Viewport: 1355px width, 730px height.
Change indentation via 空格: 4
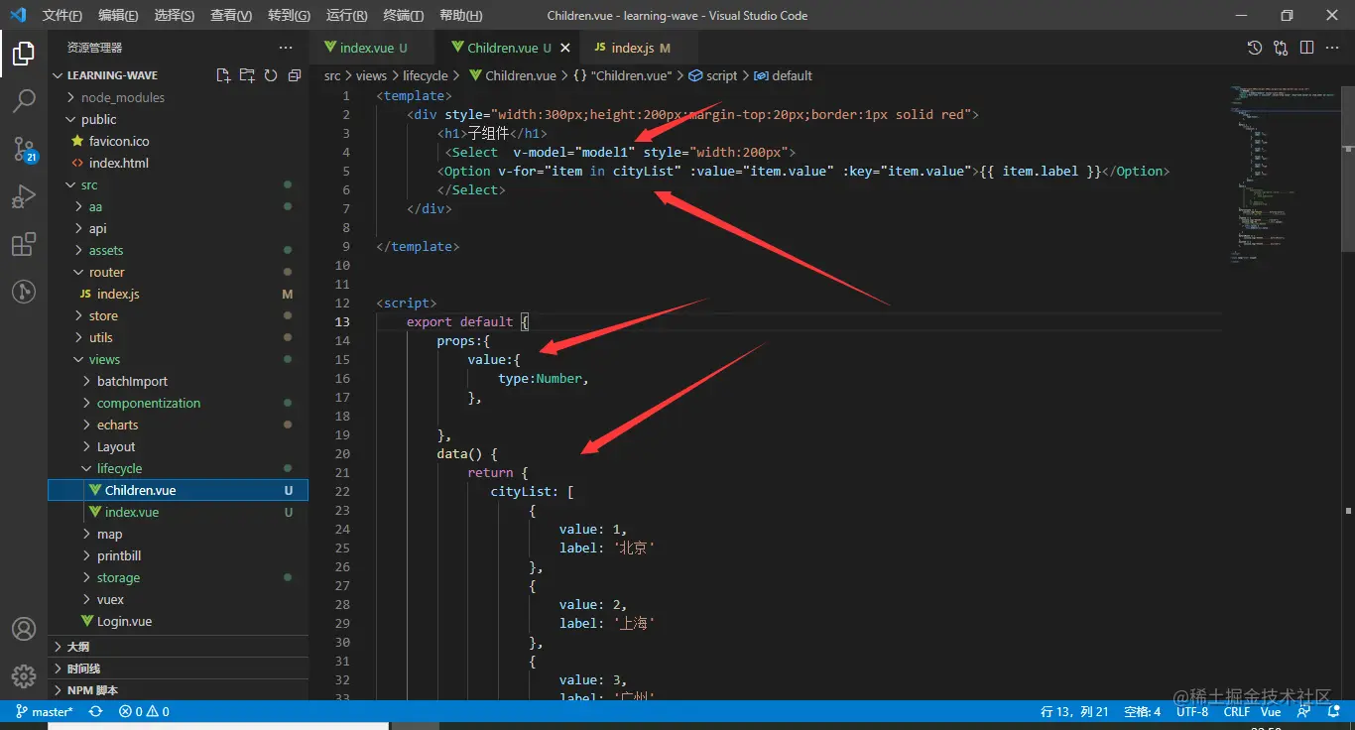tap(1143, 711)
